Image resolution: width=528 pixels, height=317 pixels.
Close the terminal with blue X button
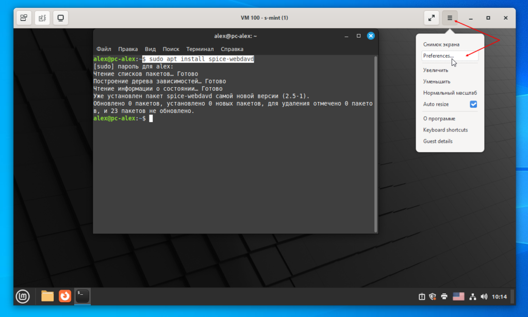pos(371,36)
